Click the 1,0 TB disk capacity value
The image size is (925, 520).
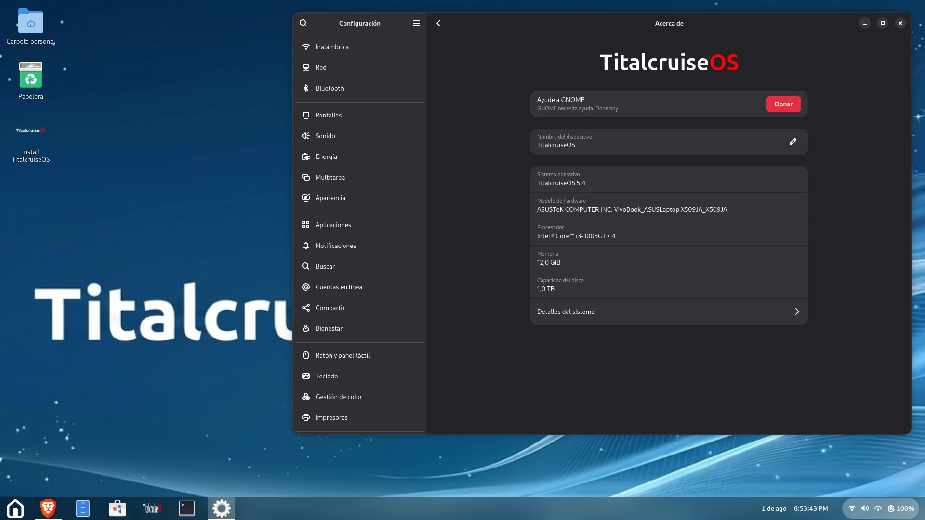[546, 289]
